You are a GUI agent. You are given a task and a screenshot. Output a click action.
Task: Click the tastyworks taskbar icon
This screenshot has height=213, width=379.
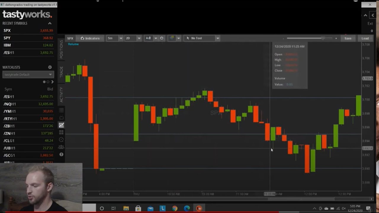click(x=199, y=208)
